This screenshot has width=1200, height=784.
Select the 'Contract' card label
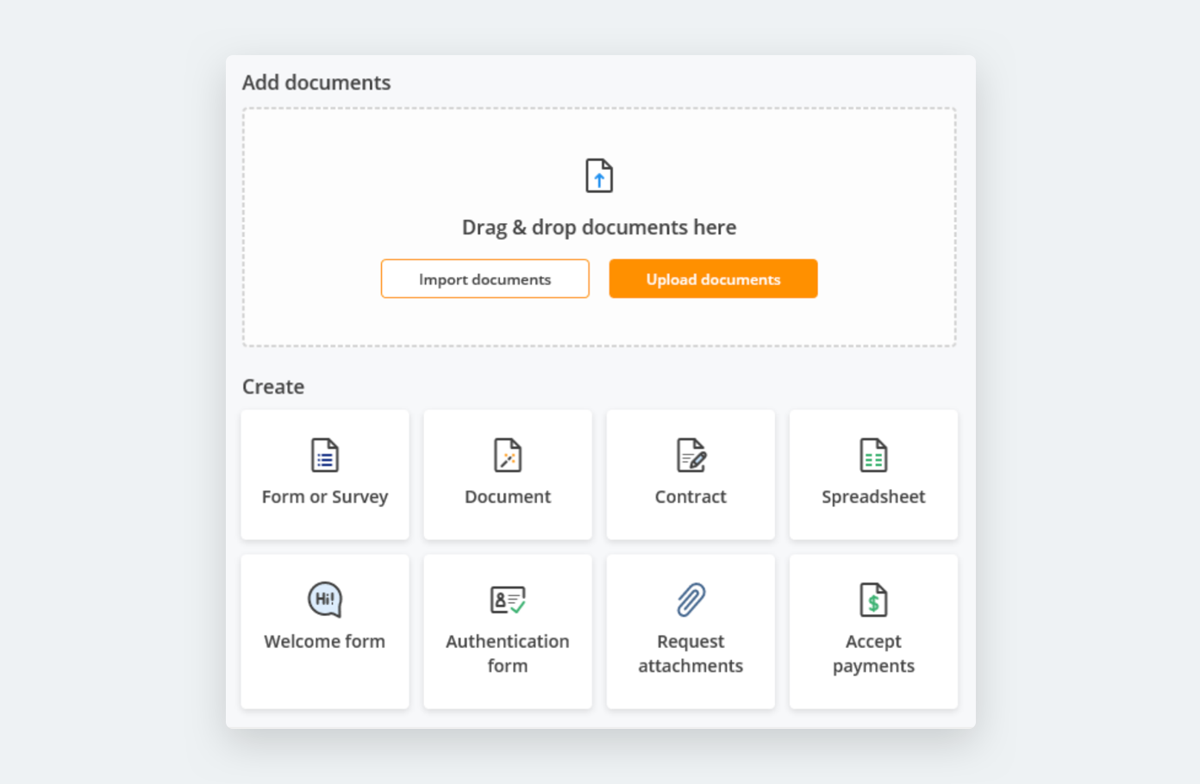(691, 497)
